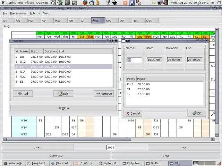Switch to the Mar month tab
The image size is (222, 166).
tap(34, 21)
